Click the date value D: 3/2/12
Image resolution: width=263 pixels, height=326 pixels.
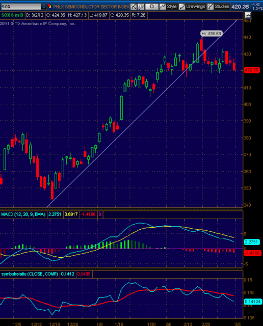(35, 15)
